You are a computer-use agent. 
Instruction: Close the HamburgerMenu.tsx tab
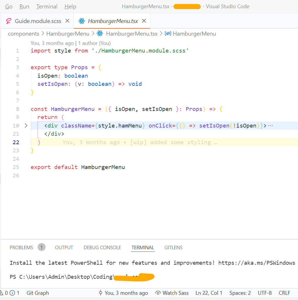(144, 21)
